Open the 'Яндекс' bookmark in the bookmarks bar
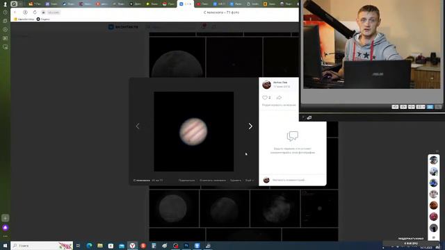 [x=43, y=19]
